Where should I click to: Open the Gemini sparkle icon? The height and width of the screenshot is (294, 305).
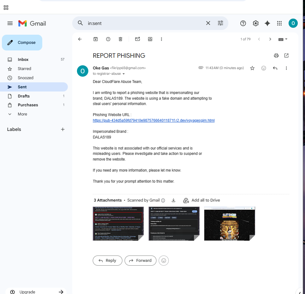(267, 23)
